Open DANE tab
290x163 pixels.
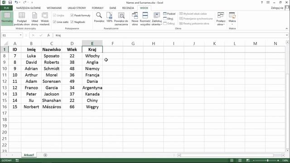pyautogui.click(x=113, y=8)
